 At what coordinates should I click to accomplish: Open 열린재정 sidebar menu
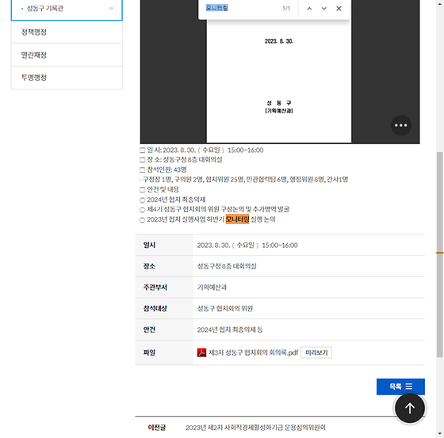click(x=67, y=55)
